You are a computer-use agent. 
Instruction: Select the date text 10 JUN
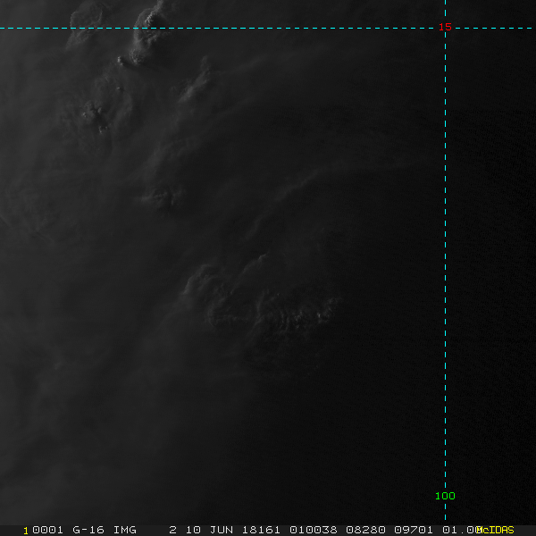[209, 530]
